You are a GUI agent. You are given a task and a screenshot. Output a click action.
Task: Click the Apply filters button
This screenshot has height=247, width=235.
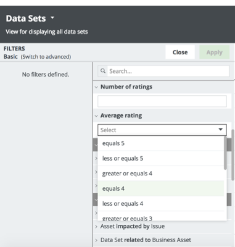click(x=215, y=52)
